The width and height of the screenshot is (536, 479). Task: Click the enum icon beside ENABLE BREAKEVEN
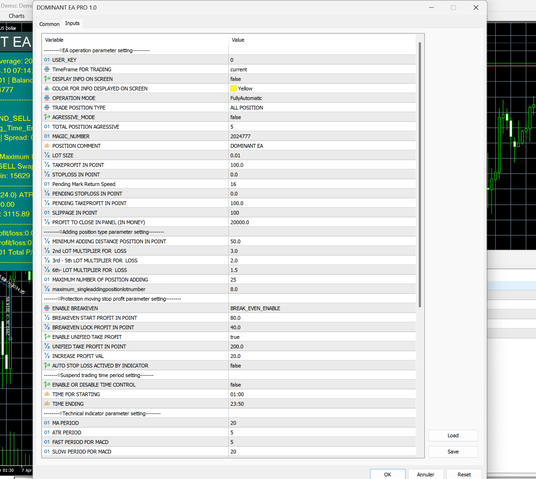[47, 308]
